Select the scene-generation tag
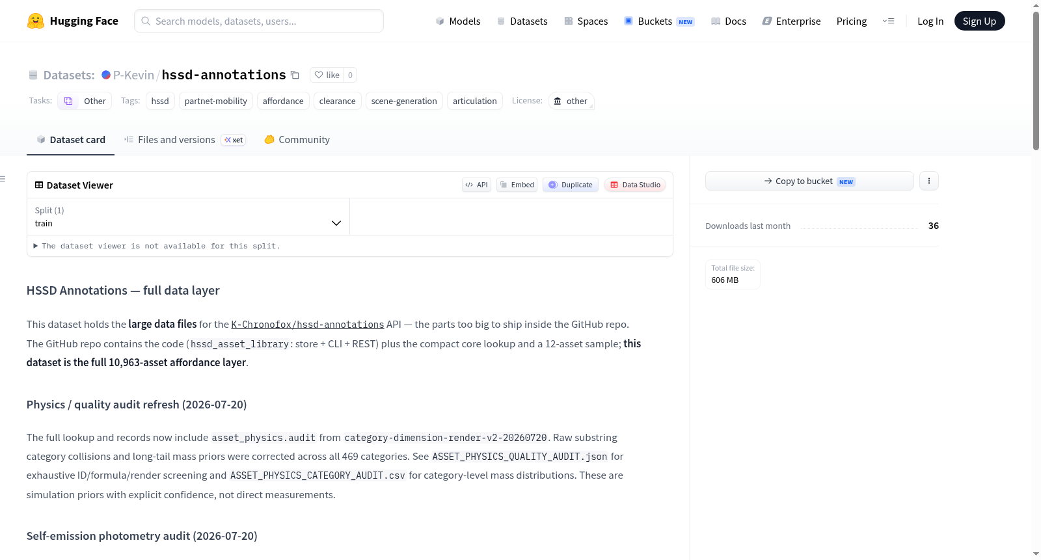 [x=404, y=101]
